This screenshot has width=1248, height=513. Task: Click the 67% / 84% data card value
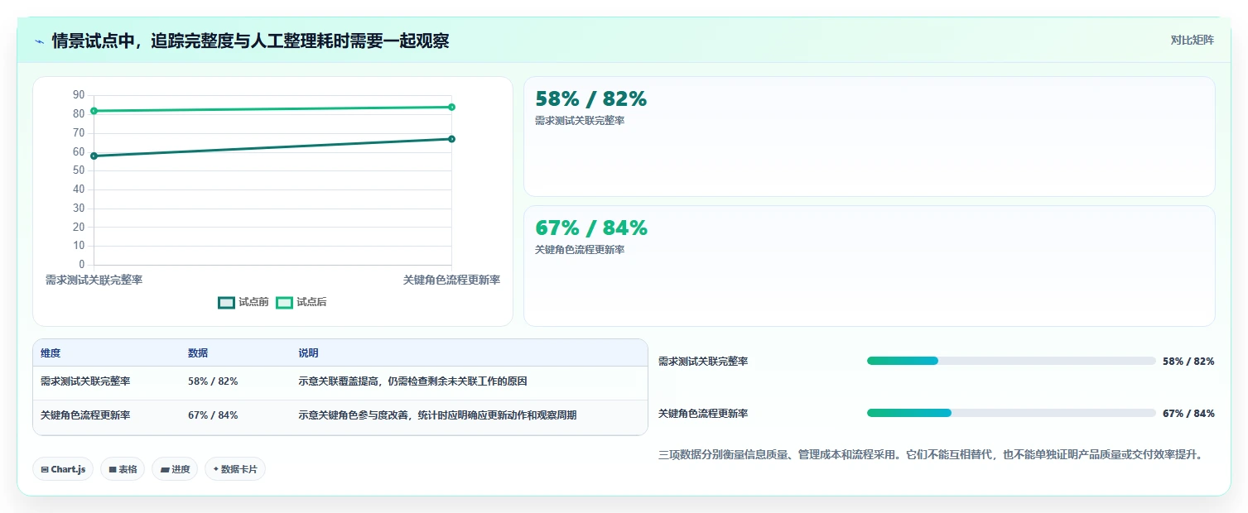pyautogui.click(x=591, y=228)
